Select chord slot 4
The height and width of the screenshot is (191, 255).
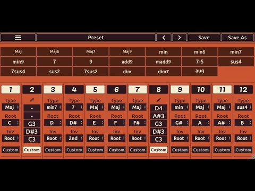pos(74,90)
